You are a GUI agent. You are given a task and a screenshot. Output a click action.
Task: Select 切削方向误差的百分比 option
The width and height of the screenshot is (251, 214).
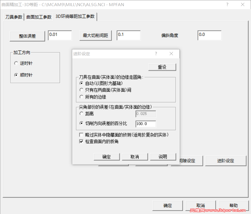[x=81, y=124]
